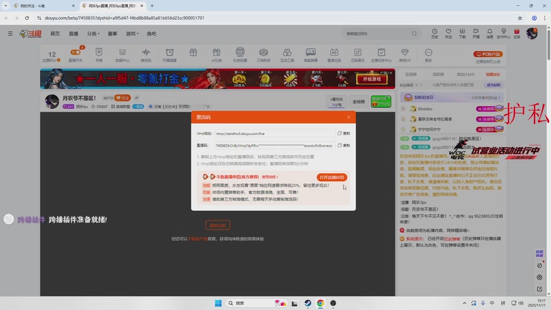This screenshot has width=551, height=310.
Task: Click the 成为钻粉 button
Action: point(493,85)
